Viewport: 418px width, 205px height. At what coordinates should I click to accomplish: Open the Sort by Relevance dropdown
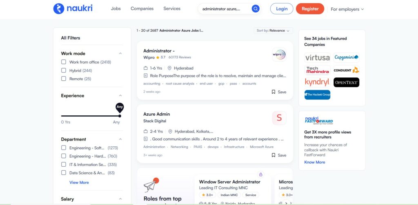point(273,31)
